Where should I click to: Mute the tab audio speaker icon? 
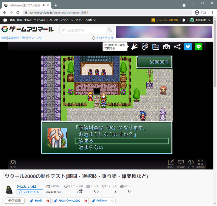tap(44, 5)
